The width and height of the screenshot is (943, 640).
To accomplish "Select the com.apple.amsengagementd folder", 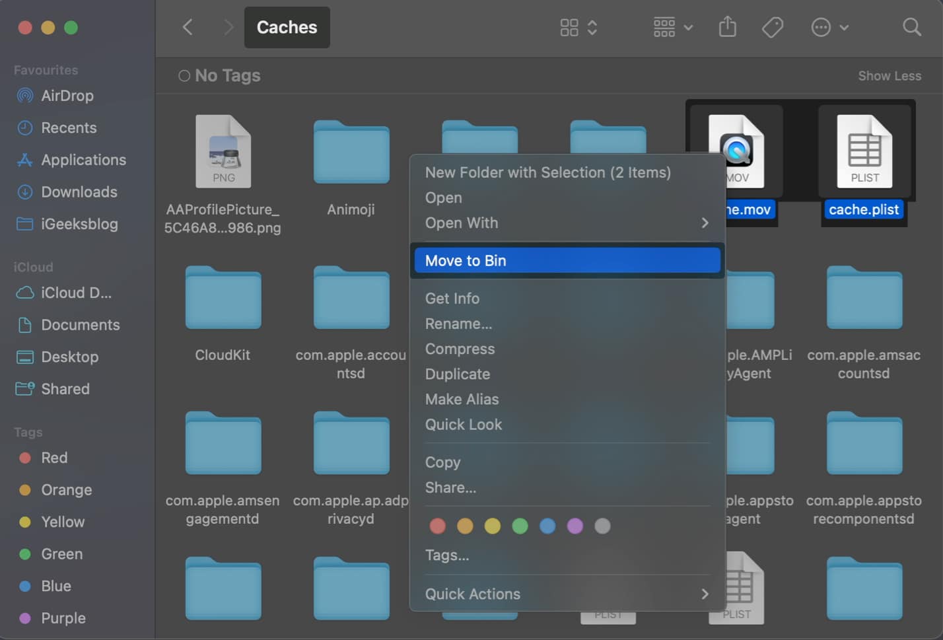I will click(x=223, y=443).
